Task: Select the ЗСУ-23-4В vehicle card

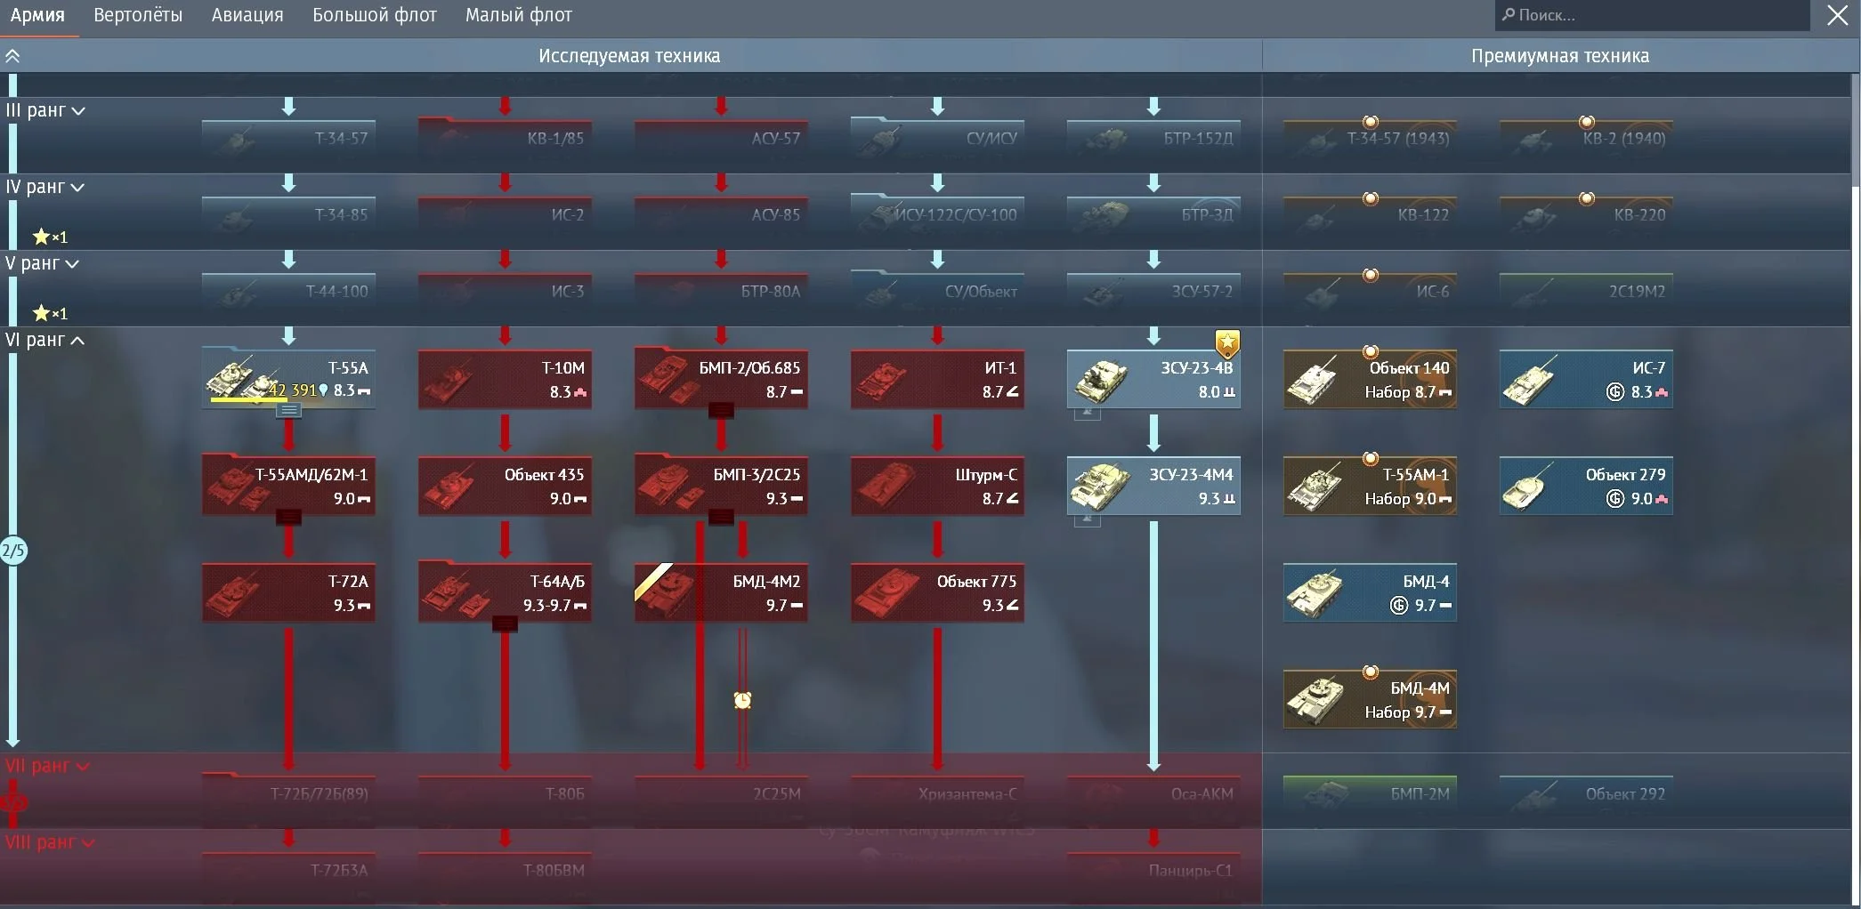Action: tap(1153, 378)
